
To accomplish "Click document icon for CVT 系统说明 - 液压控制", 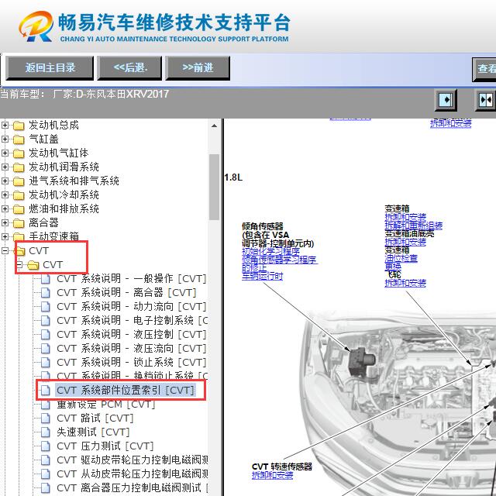I will (x=46, y=335).
